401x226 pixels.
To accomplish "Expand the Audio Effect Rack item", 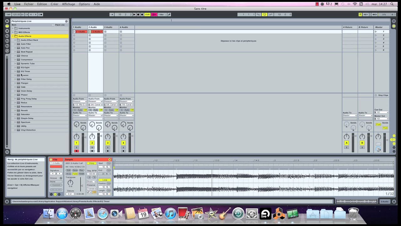I will coord(15,40).
